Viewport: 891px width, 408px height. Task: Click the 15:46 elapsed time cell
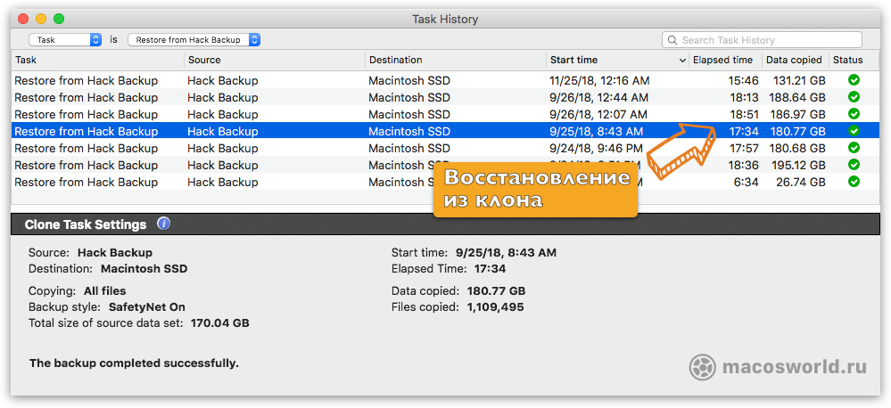[743, 80]
